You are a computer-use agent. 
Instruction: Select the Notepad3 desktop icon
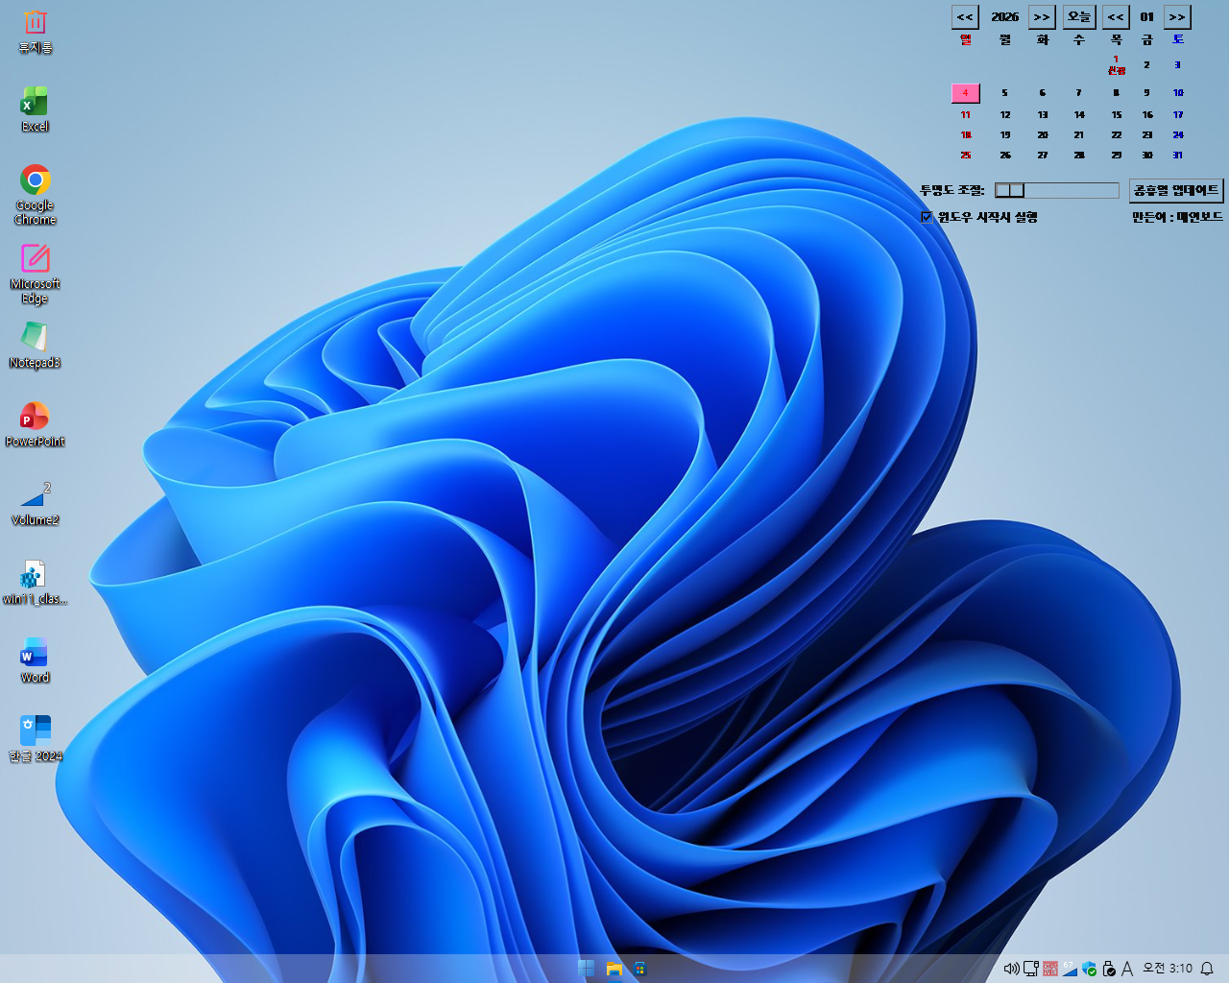[36, 346]
